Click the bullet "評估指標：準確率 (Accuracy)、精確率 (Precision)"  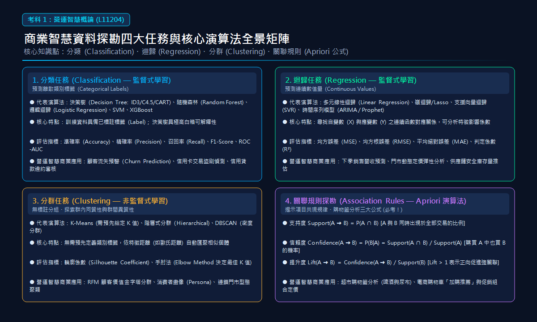(140, 145)
